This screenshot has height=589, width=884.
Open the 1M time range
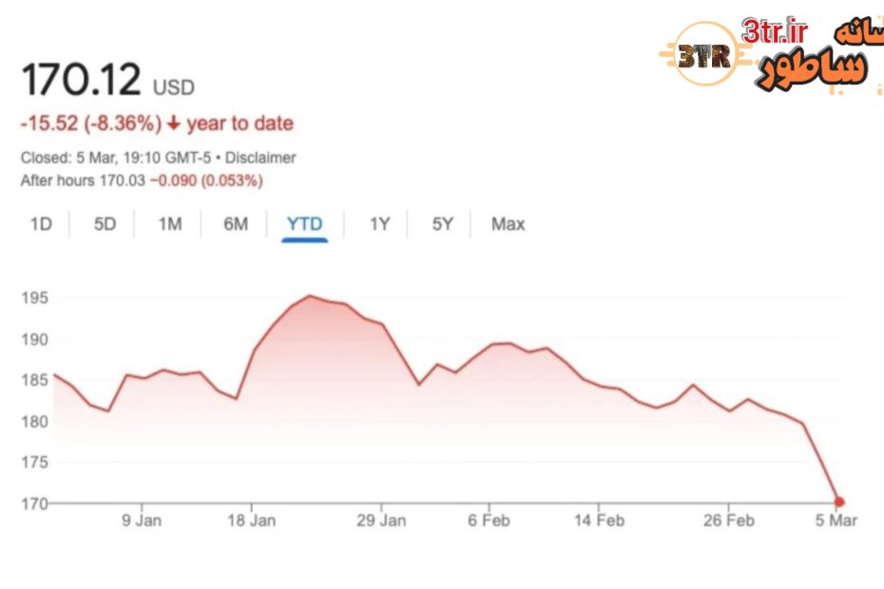pos(169,224)
